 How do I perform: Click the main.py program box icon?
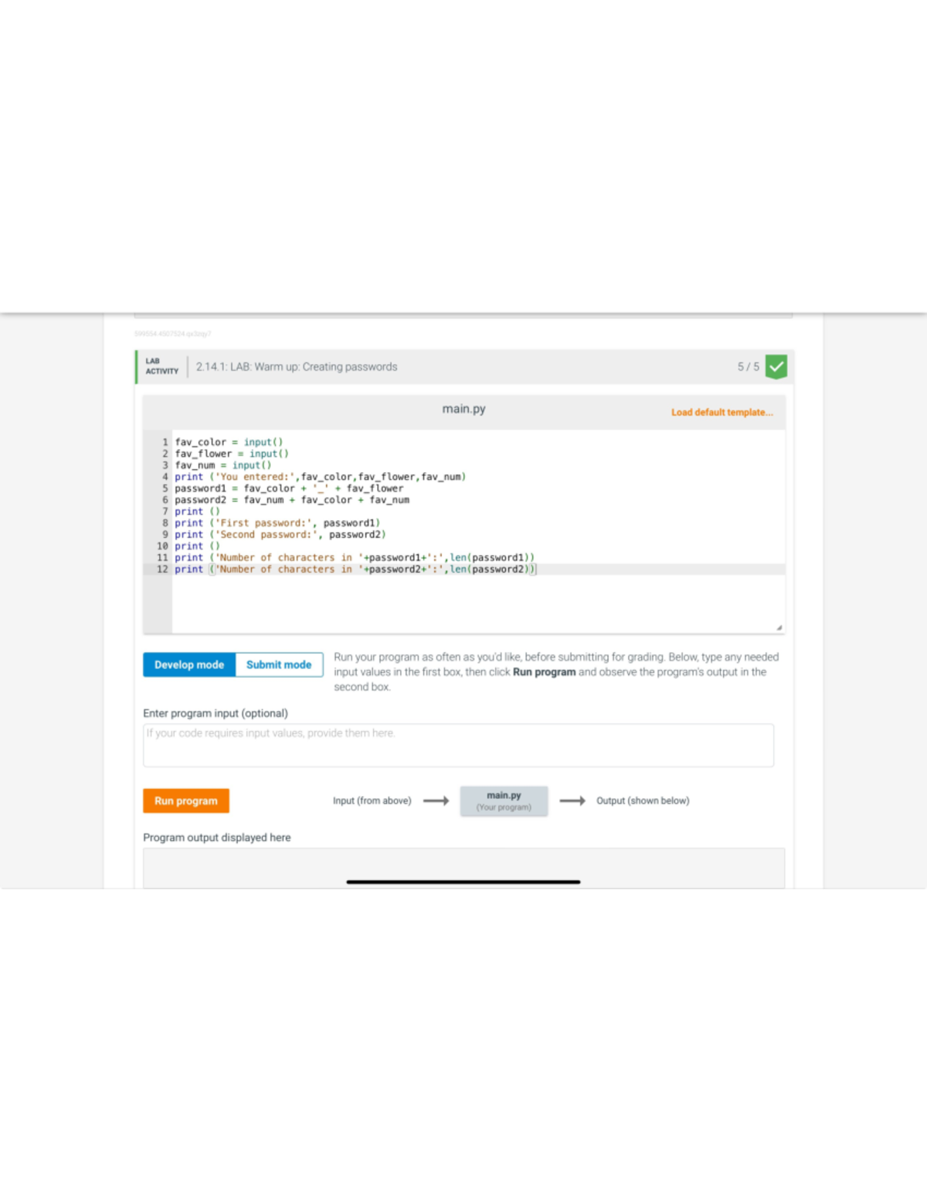click(504, 801)
